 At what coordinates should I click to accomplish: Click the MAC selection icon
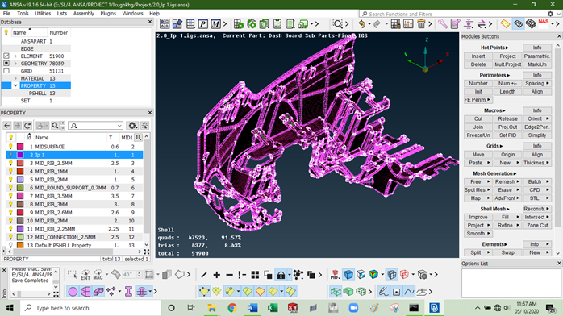click(98, 275)
